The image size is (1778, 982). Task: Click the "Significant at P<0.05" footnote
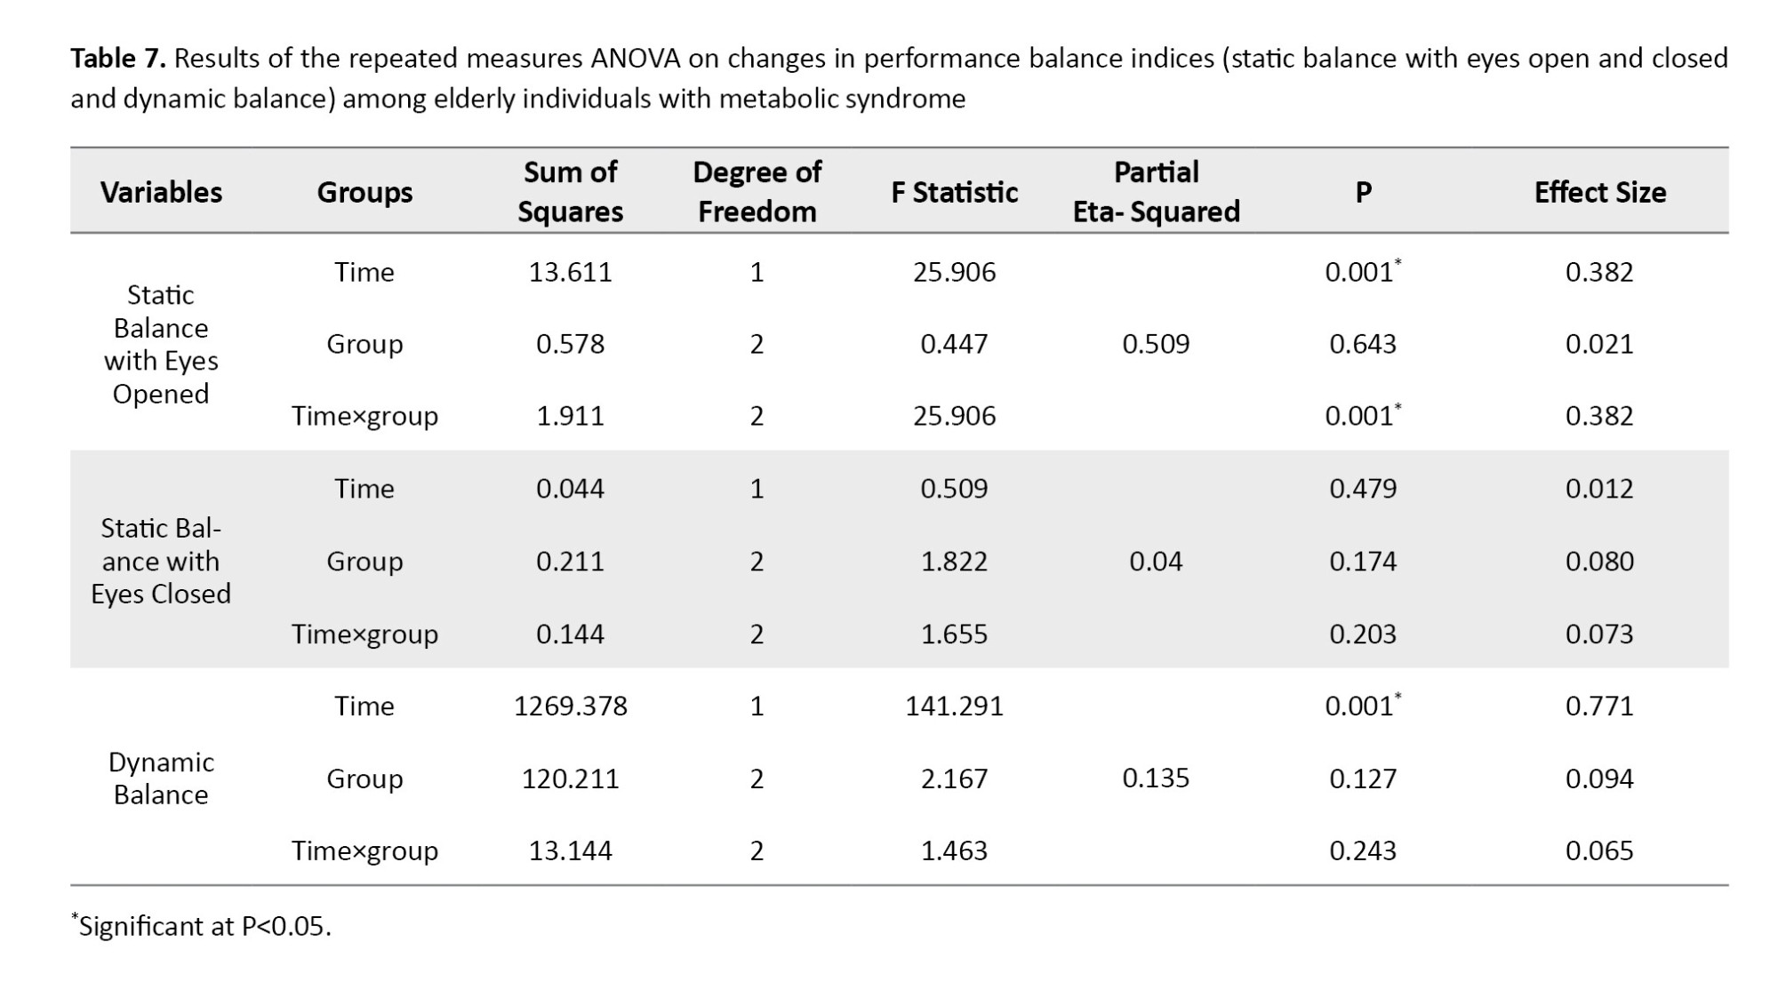click(x=204, y=926)
